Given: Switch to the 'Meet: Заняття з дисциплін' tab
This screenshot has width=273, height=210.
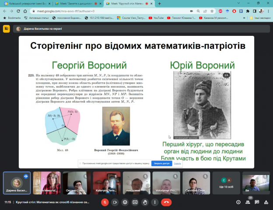Looking at the screenshot, I should tap(74, 3).
